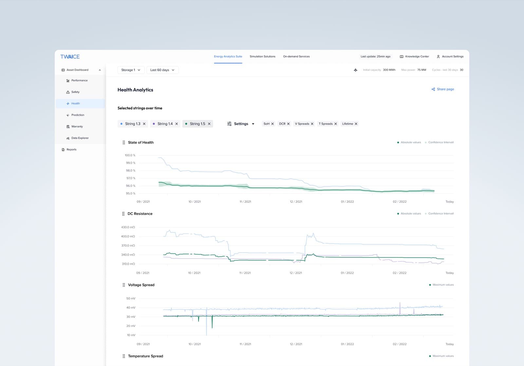Toggle Confidence Intervall in State of Health legend

[439, 142]
